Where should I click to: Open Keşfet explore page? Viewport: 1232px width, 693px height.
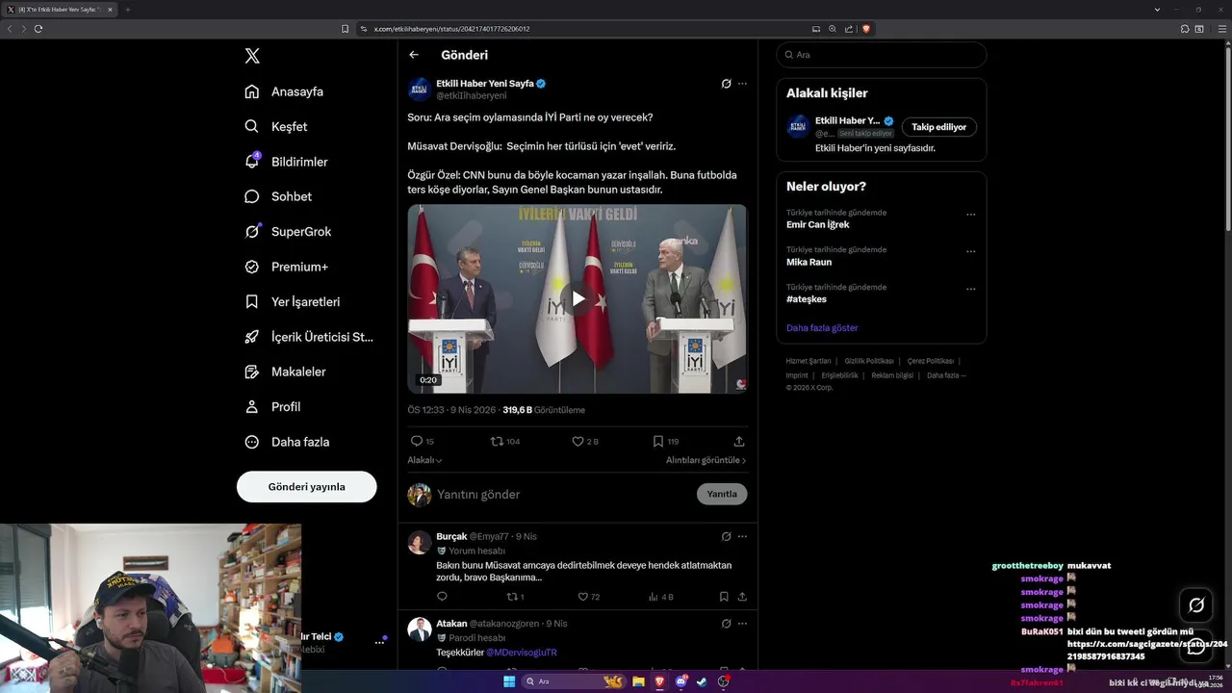[x=276, y=126]
